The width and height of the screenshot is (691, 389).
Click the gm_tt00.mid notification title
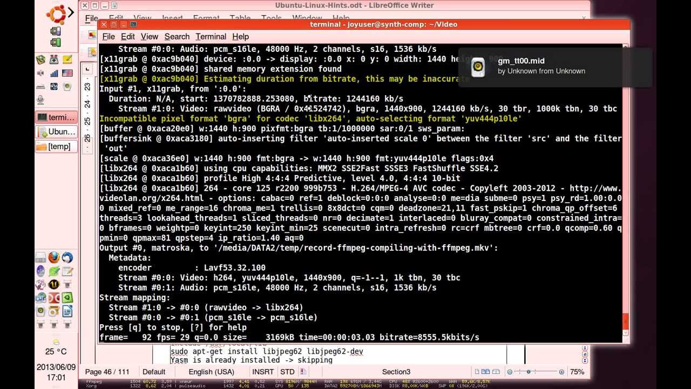tap(521, 61)
